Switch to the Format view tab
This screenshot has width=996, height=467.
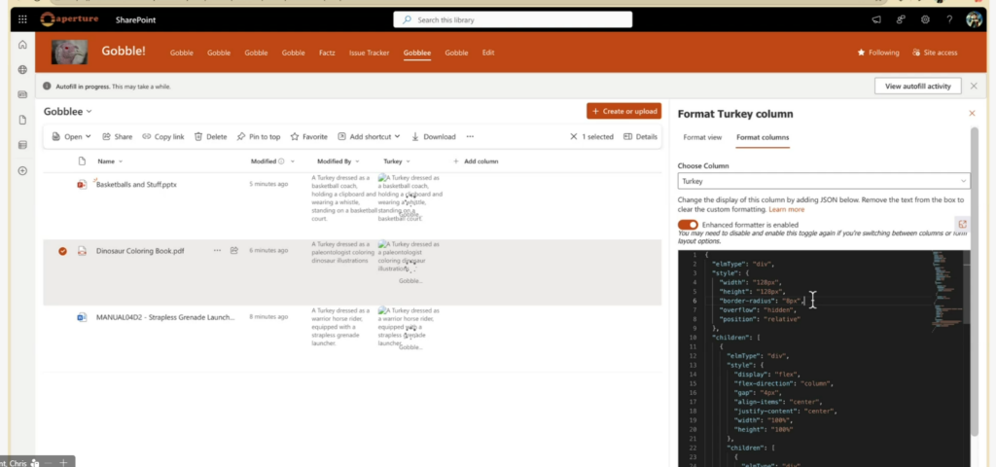702,138
